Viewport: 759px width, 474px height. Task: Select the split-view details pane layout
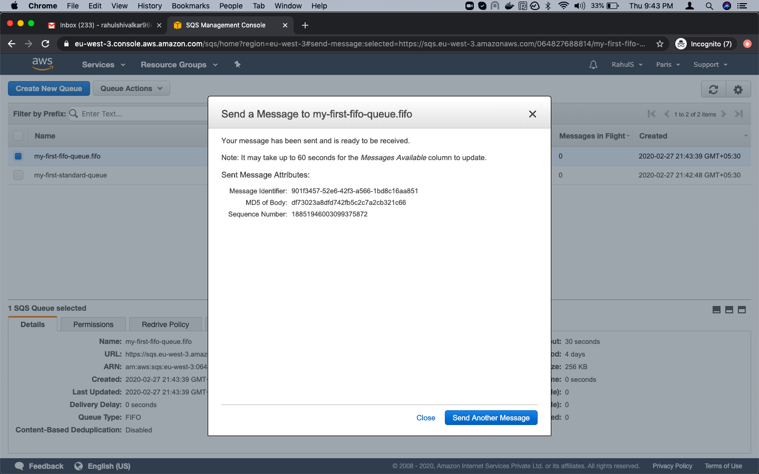729,310
